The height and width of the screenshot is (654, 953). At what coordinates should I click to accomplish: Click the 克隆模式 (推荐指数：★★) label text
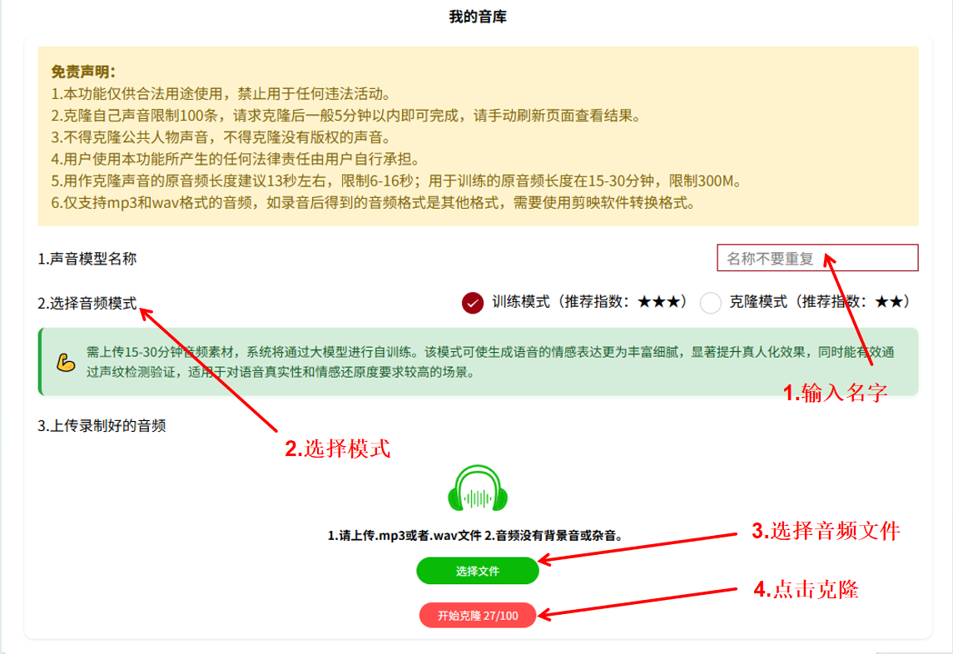click(818, 302)
